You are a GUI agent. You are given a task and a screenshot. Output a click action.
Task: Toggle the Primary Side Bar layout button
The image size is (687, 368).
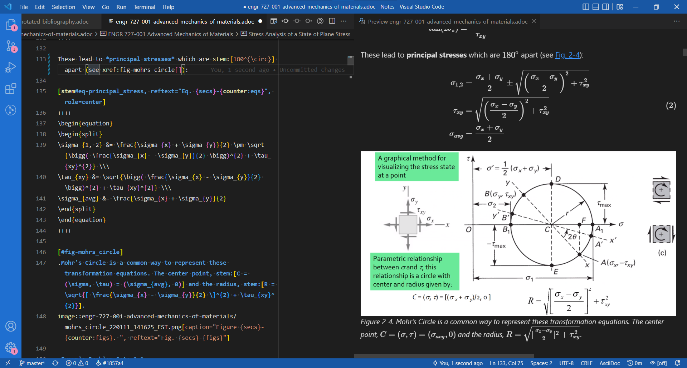[x=586, y=7]
